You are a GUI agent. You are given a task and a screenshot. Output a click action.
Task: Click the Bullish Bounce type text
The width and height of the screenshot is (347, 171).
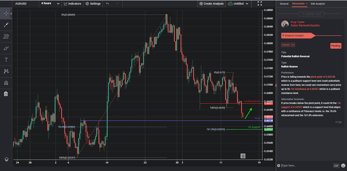[289, 67]
